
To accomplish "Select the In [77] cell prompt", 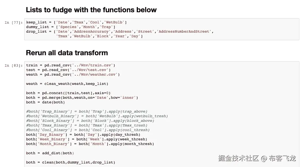I will 14,23.
